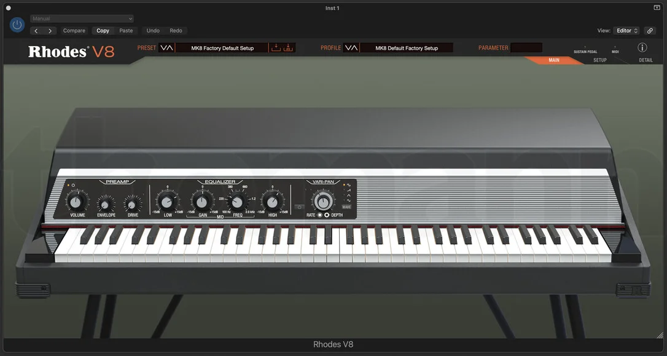Select the sine wave shape icon
667x356 pixels.
pos(349,185)
